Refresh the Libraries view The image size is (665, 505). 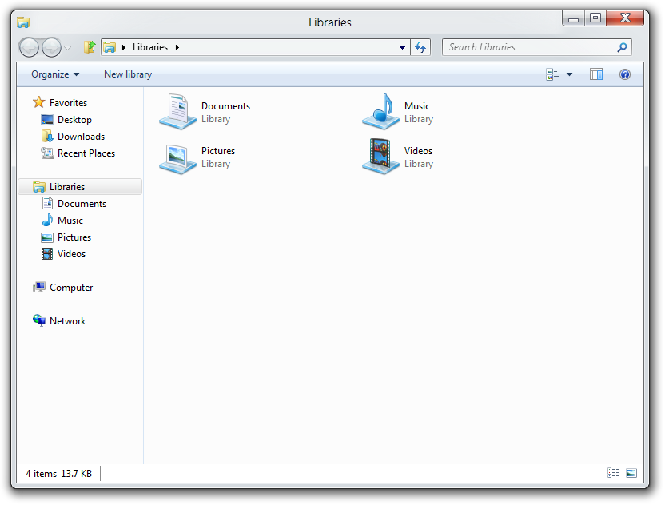[421, 48]
